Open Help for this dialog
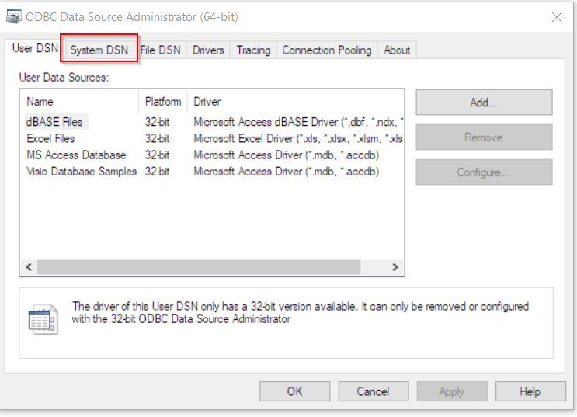Image resolution: width=577 pixels, height=417 pixels. coord(530,391)
